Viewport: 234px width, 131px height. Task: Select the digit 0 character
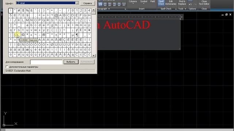[73, 11]
